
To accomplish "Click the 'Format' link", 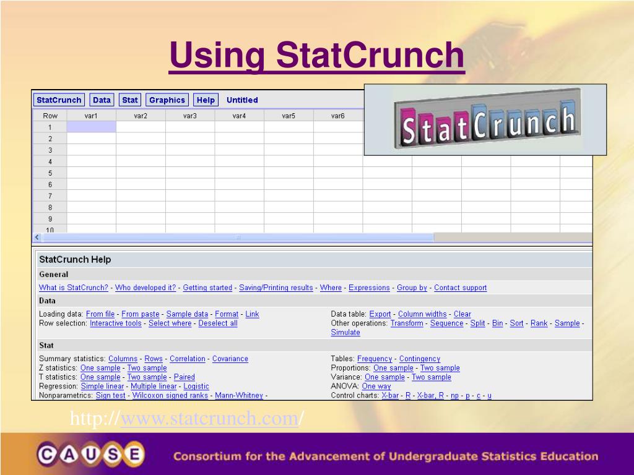I will (x=227, y=314).
